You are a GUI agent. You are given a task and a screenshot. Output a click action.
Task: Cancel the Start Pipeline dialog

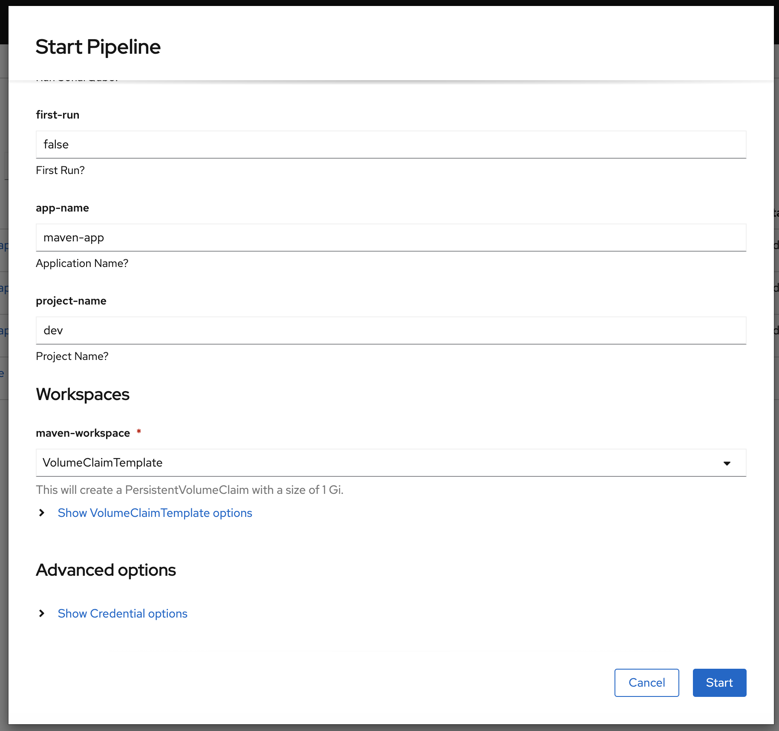click(646, 683)
